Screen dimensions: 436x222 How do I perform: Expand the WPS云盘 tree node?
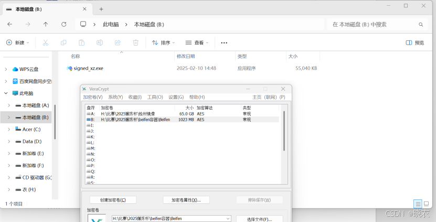(x=6, y=69)
